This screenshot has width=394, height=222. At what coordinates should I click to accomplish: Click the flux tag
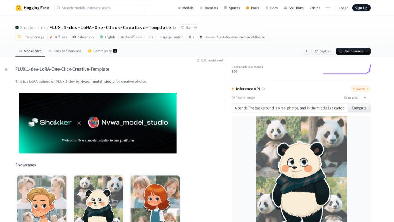(191, 37)
